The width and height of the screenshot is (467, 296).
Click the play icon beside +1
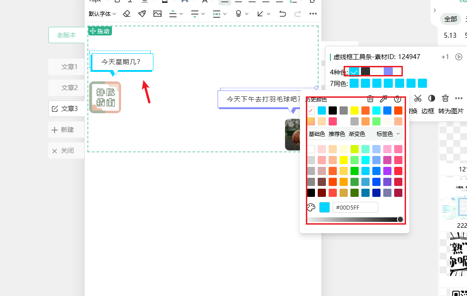pos(459,57)
